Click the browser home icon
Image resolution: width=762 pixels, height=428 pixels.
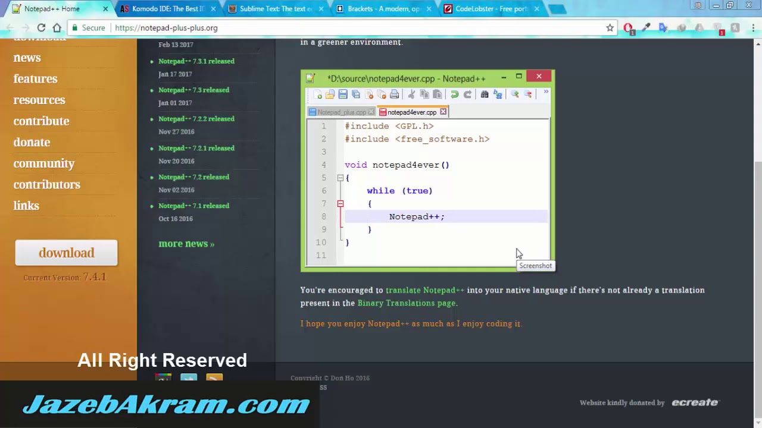click(57, 28)
